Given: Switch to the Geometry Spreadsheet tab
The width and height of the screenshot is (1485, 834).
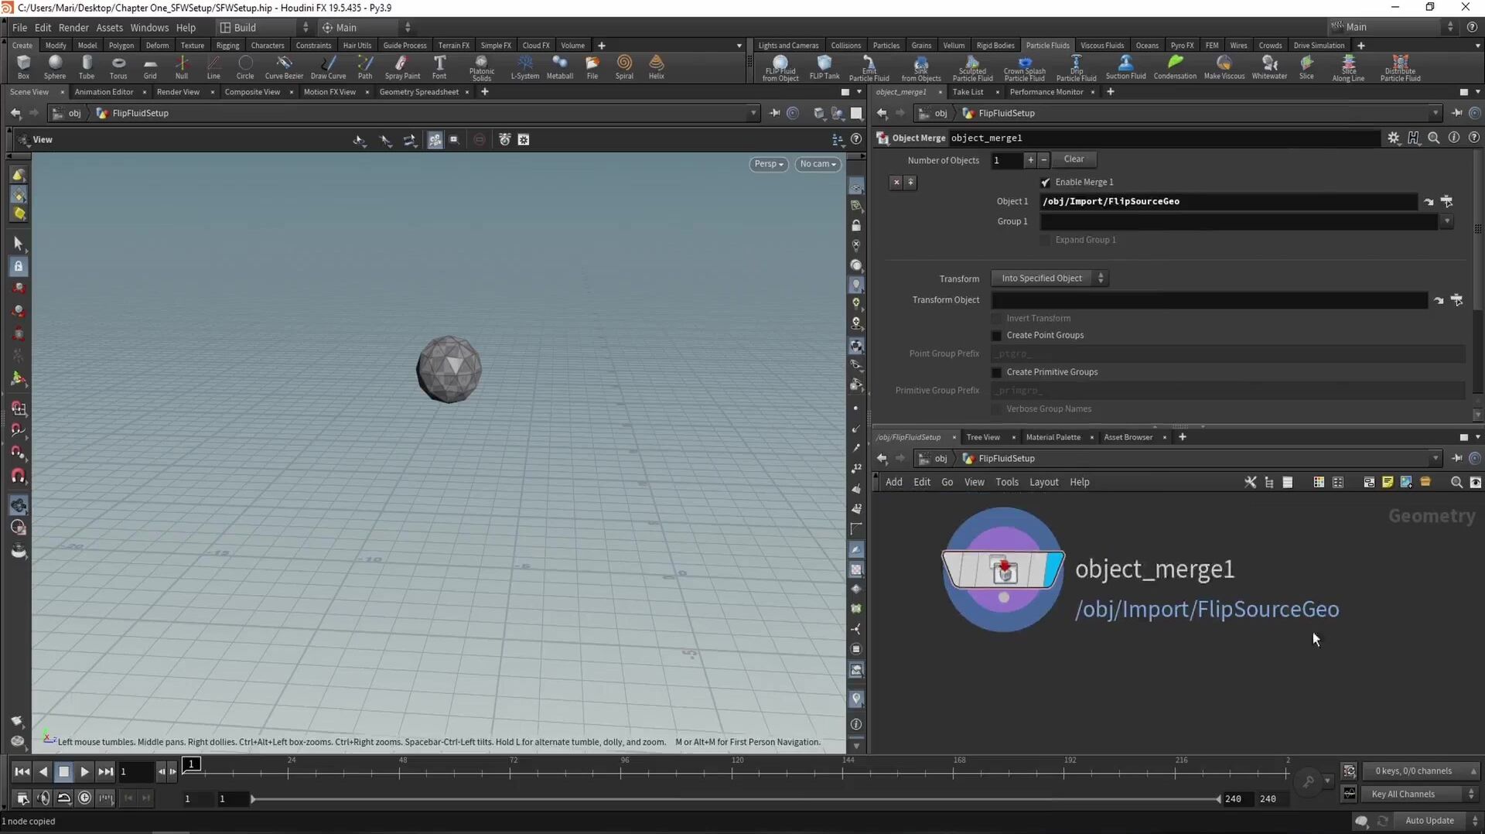Looking at the screenshot, I should click(418, 92).
